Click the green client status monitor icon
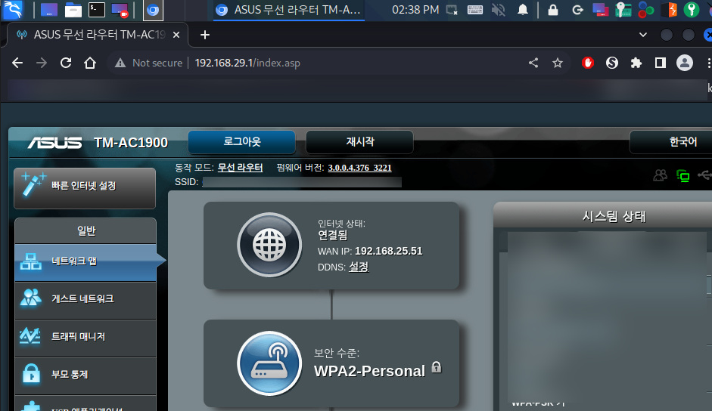Viewport: 712px width, 411px height. tap(683, 175)
